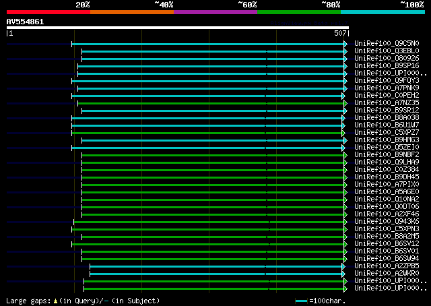This screenshot has width=431, height=306.
Task: Open the UniRef100_B6U1W7 hit label
Action: (387, 125)
